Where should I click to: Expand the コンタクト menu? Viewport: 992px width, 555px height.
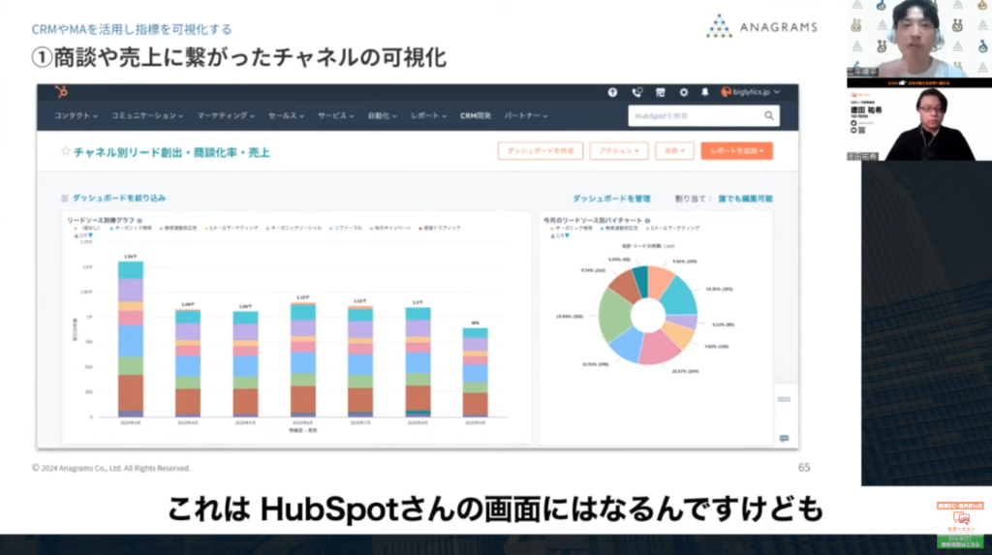(x=76, y=116)
